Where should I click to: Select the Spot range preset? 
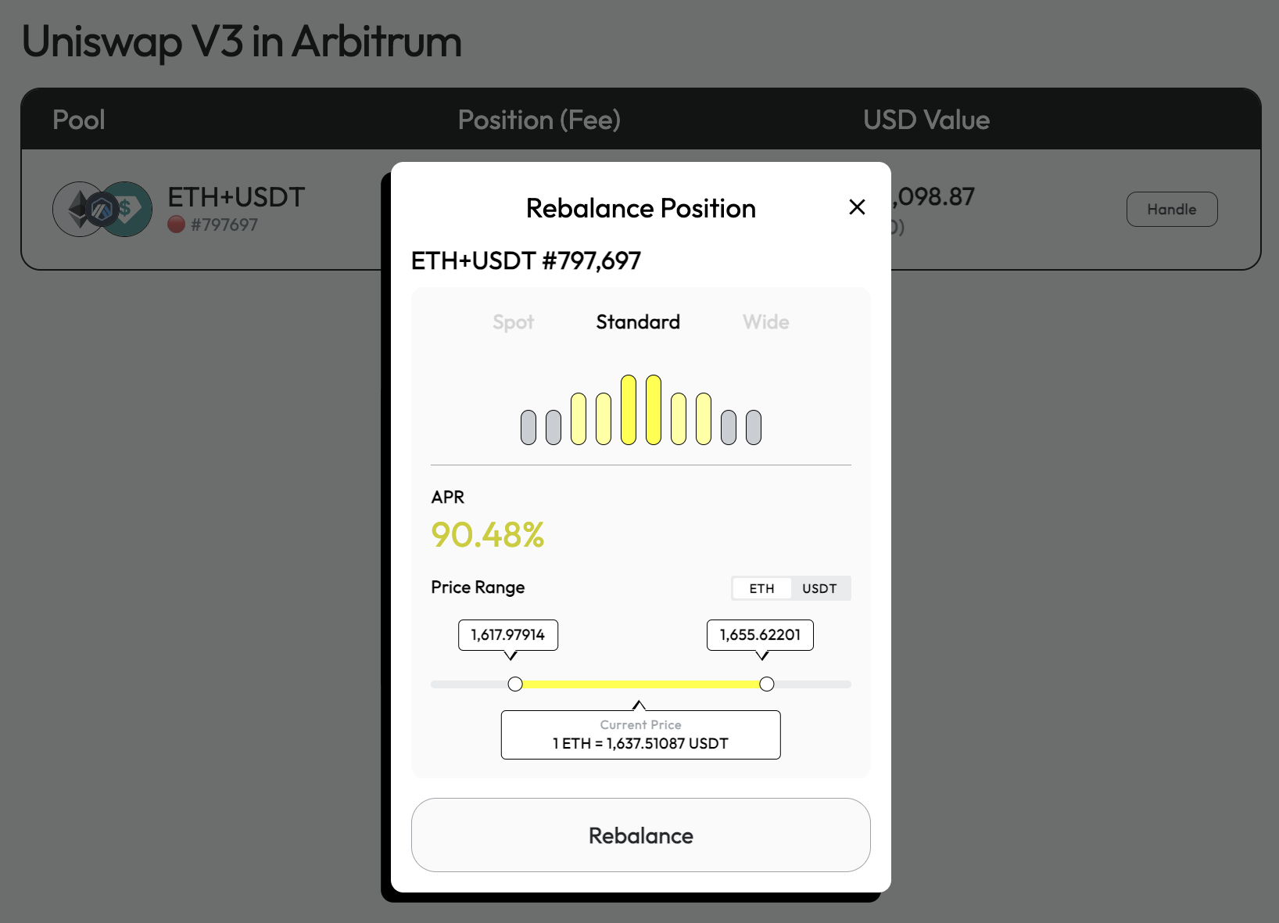513,322
